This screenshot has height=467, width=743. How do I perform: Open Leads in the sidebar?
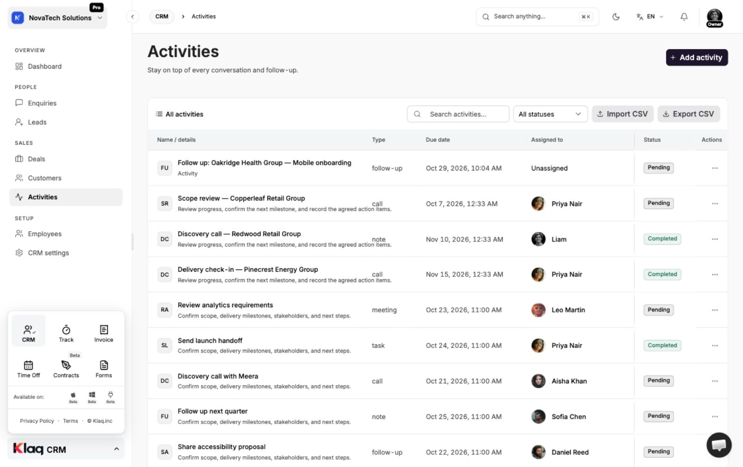click(66, 122)
